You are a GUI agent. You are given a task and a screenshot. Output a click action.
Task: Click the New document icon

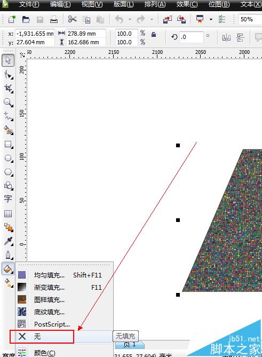[12, 19]
